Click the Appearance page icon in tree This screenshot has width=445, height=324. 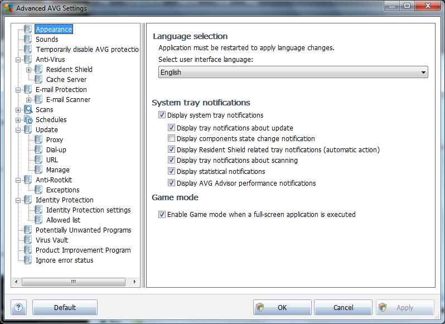(28, 29)
